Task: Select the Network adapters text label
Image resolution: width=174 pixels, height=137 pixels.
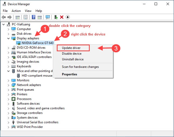Action: [29, 85]
